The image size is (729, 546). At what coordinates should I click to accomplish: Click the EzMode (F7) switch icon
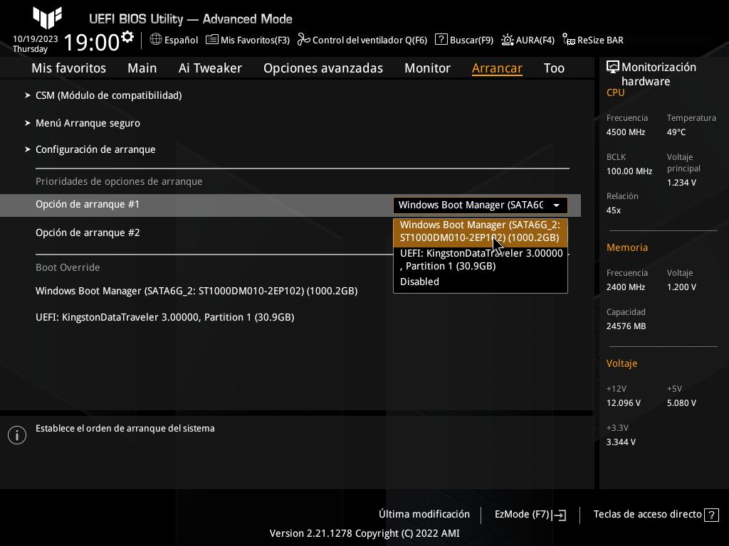560,515
